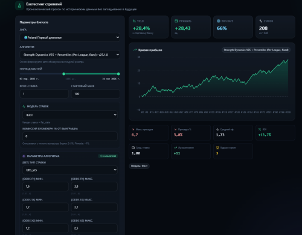The width and height of the screenshot is (302, 235).
Task: Click the blue target icon on Win Rate card
Action: 219,21
